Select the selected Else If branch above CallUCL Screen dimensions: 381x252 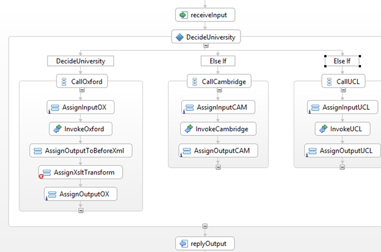[342, 61]
